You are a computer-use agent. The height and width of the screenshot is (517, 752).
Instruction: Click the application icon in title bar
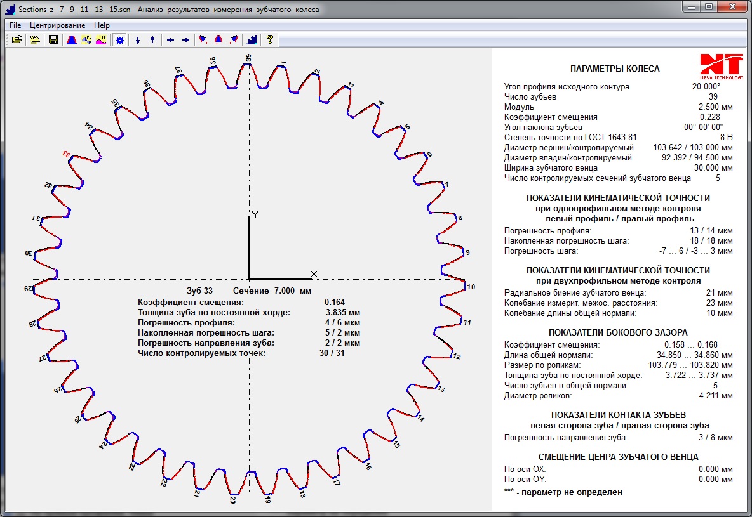coord(10,9)
